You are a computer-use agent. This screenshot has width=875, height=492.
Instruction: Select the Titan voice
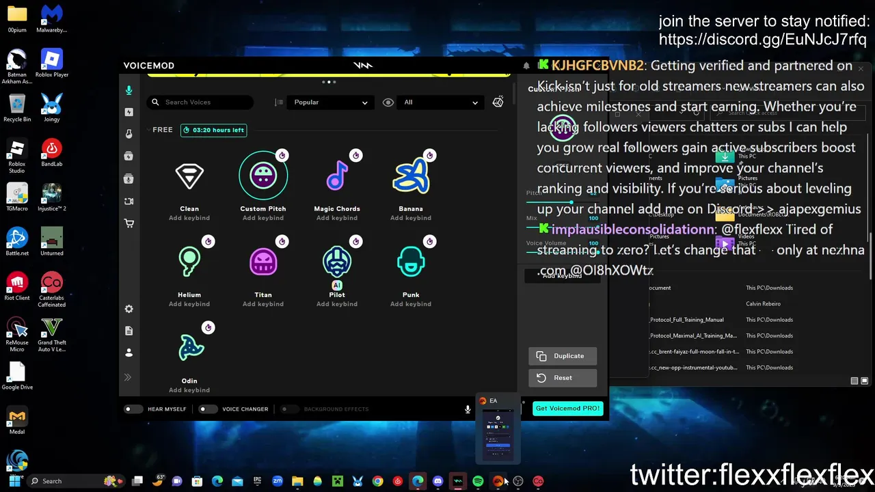pyautogui.click(x=263, y=262)
